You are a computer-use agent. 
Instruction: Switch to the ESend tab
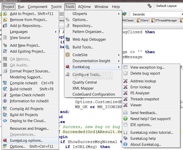click(x=142, y=20)
